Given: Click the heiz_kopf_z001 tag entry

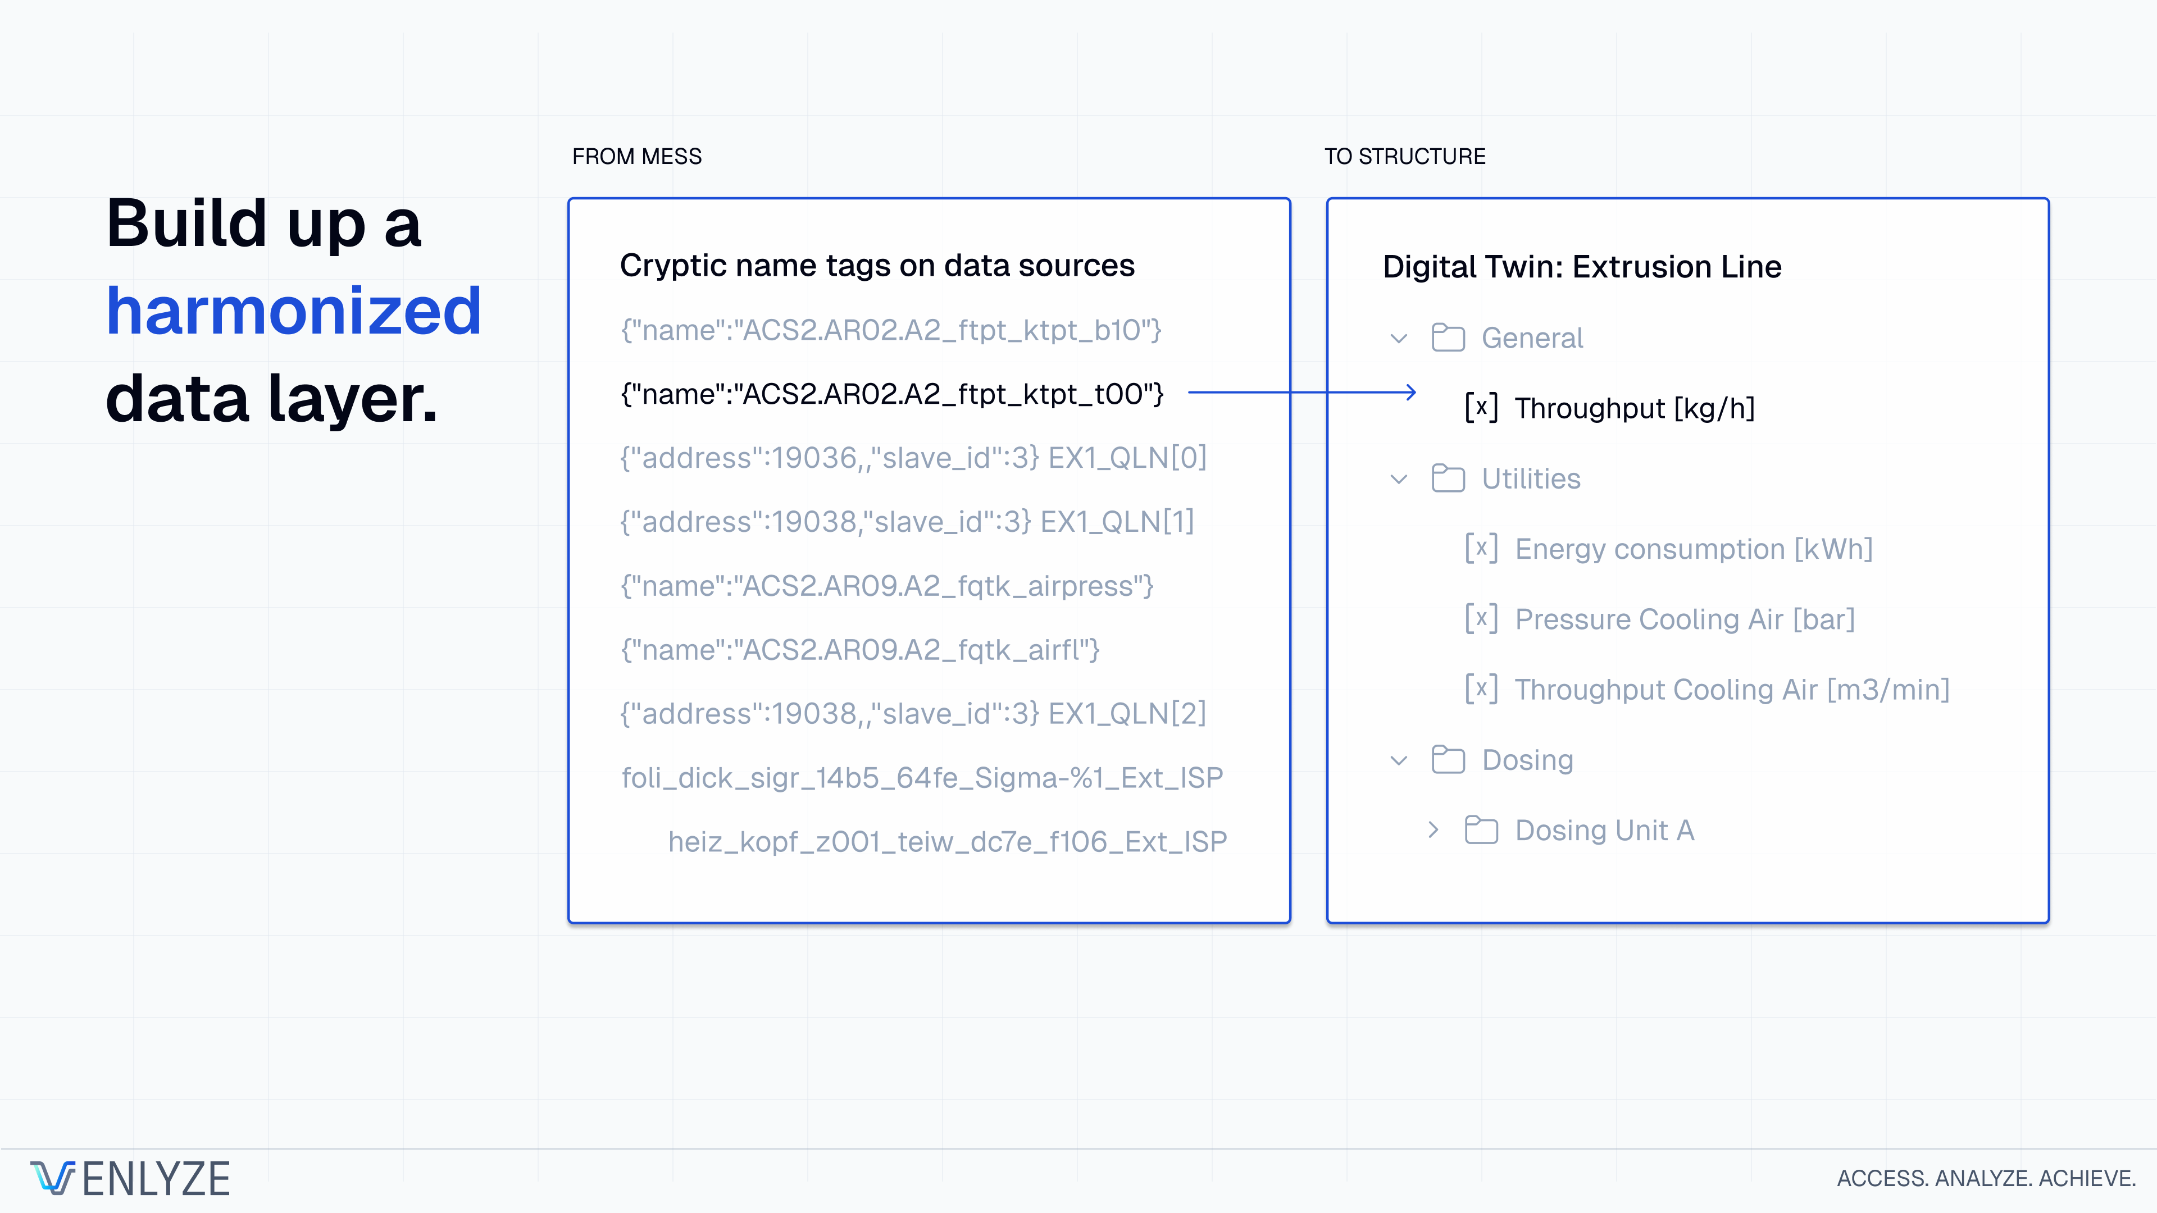Looking at the screenshot, I should click(x=947, y=841).
